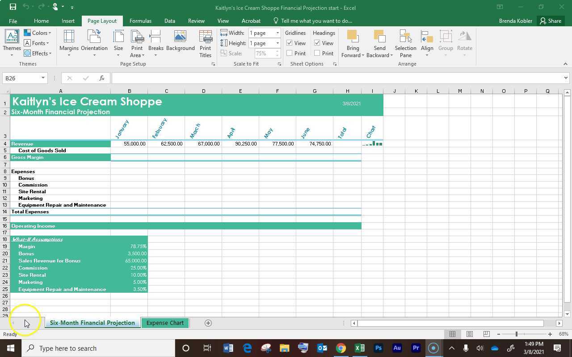Open the Selection Pane

click(405, 43)
